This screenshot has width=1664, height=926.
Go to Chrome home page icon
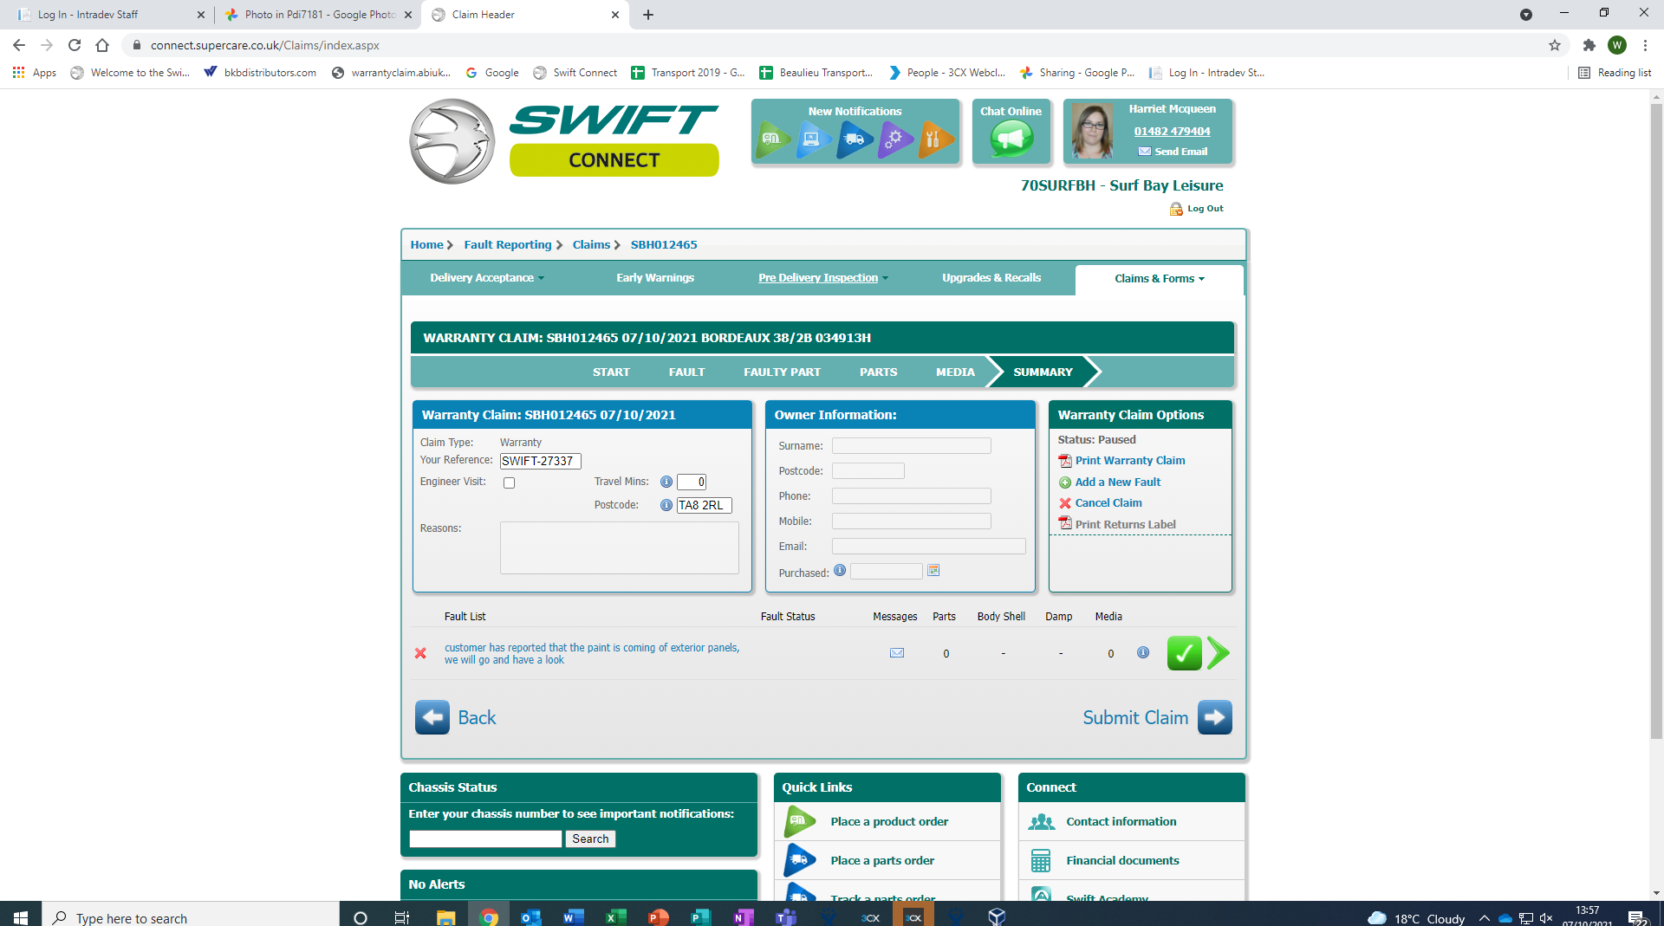102,45
